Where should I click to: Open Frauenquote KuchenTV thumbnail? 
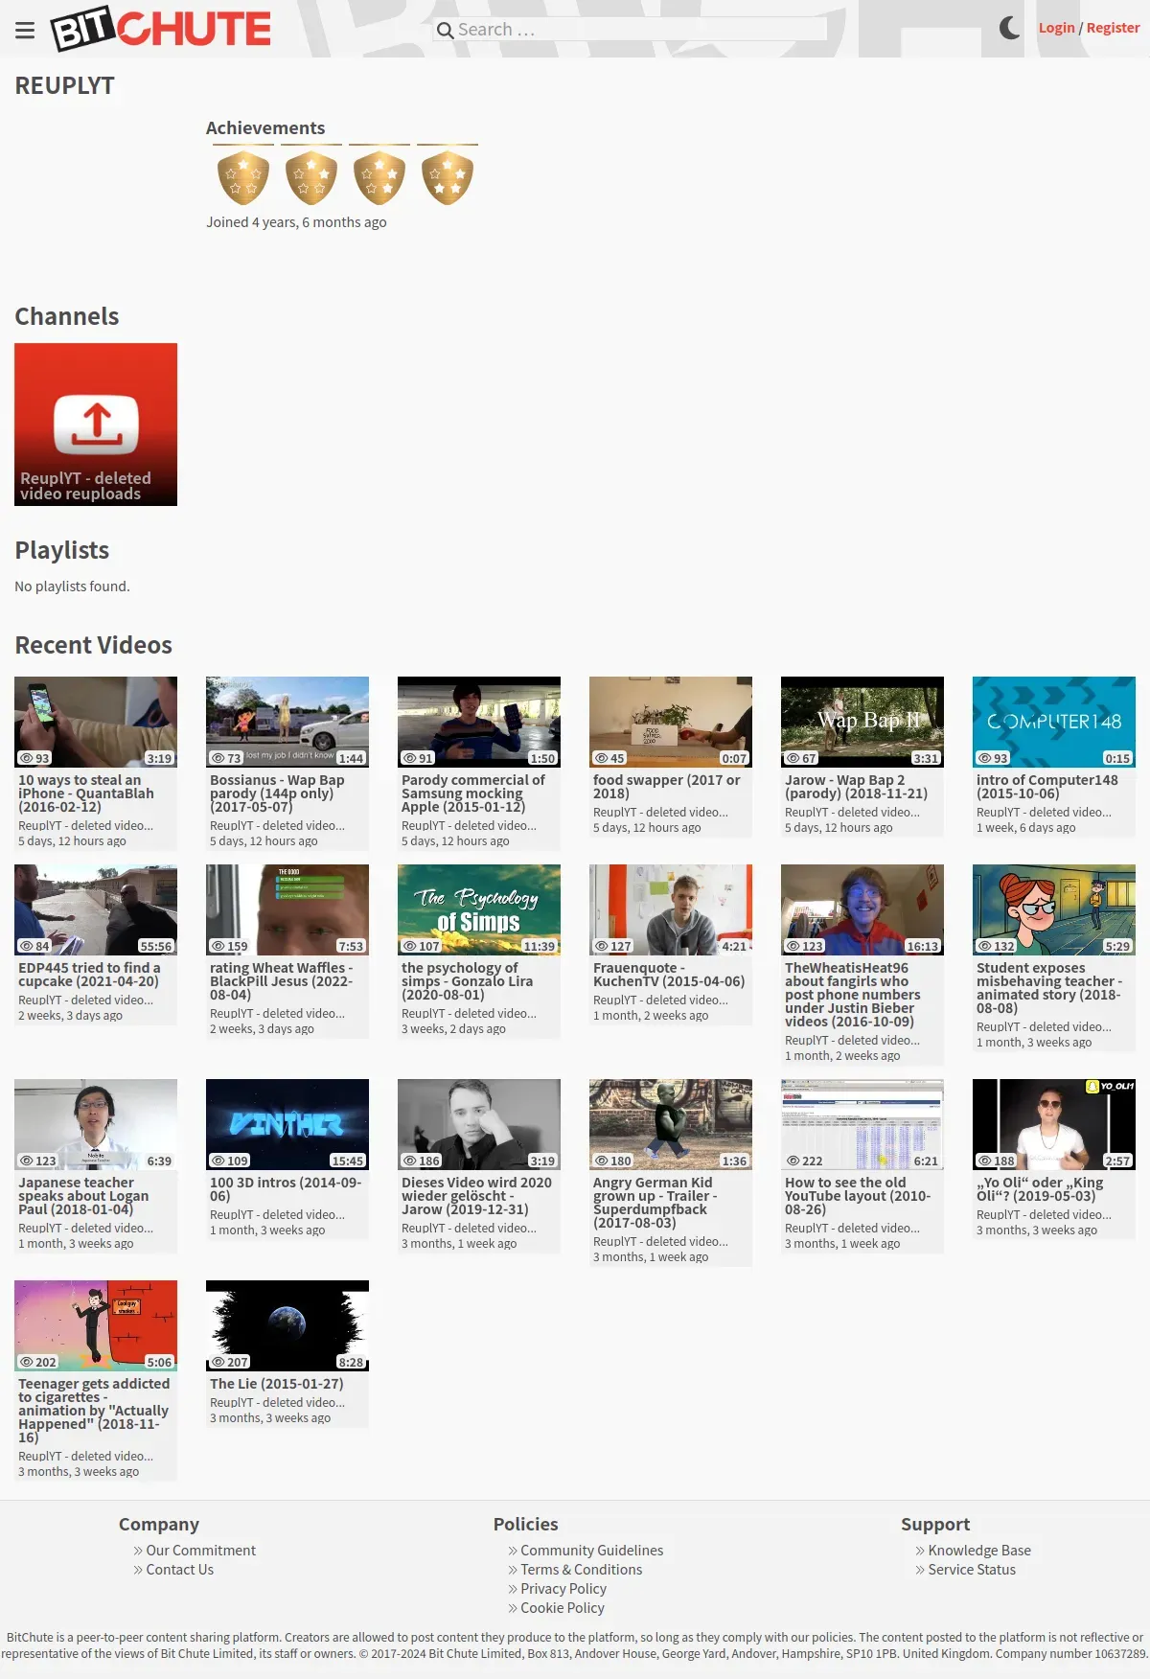671,909
